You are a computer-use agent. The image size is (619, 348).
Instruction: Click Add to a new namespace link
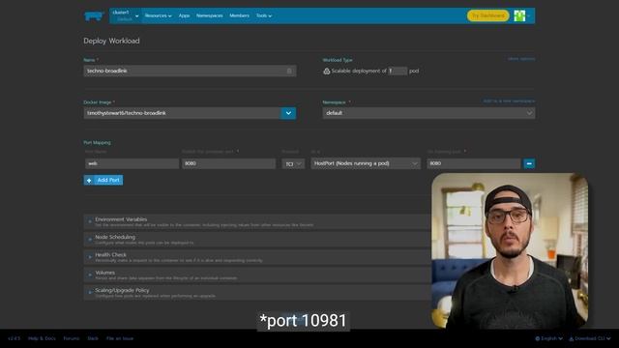point(509,101)
